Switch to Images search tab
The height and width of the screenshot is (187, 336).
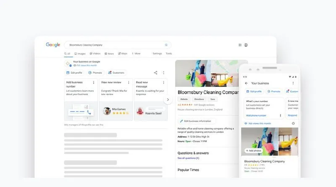tap(80, 54)
